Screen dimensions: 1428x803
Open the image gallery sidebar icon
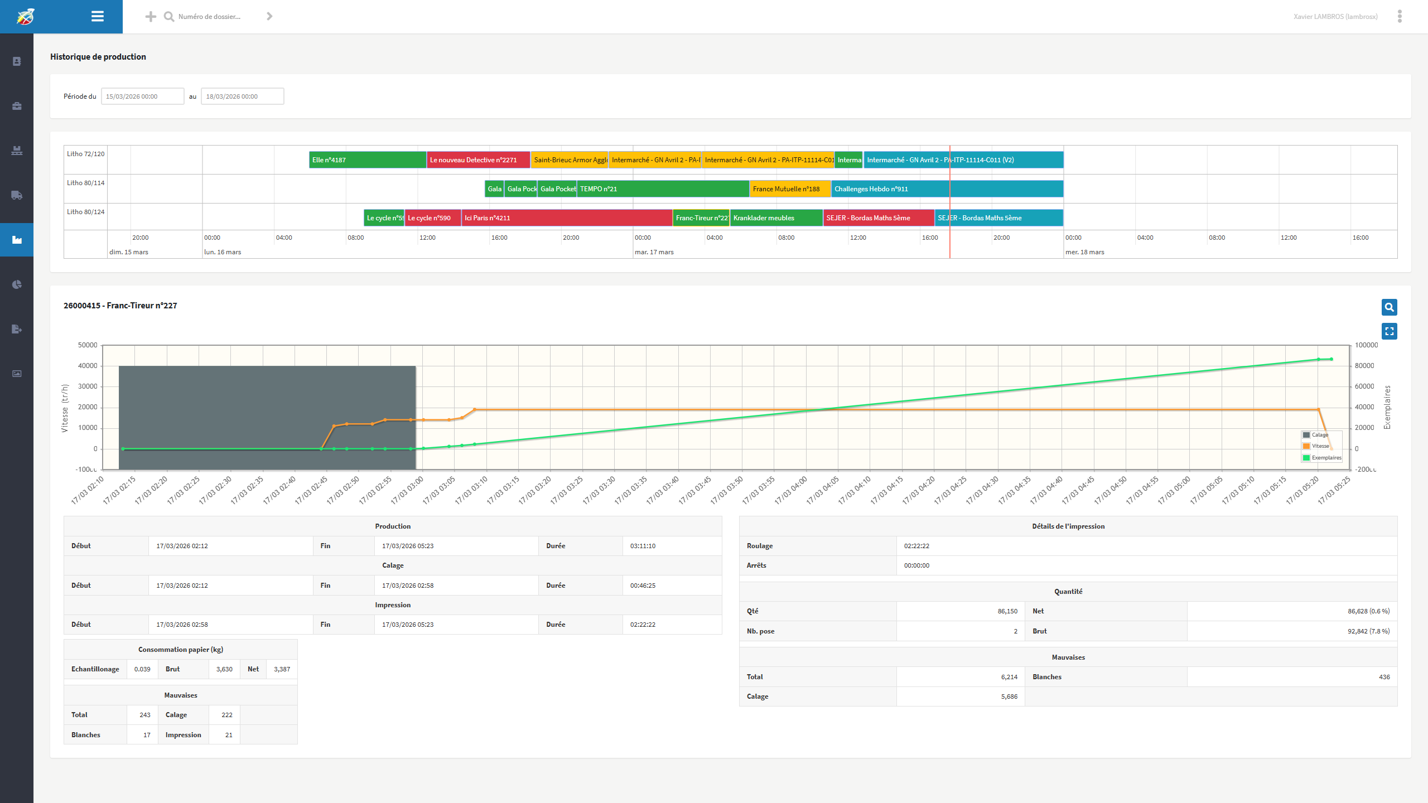pos(17,374)
